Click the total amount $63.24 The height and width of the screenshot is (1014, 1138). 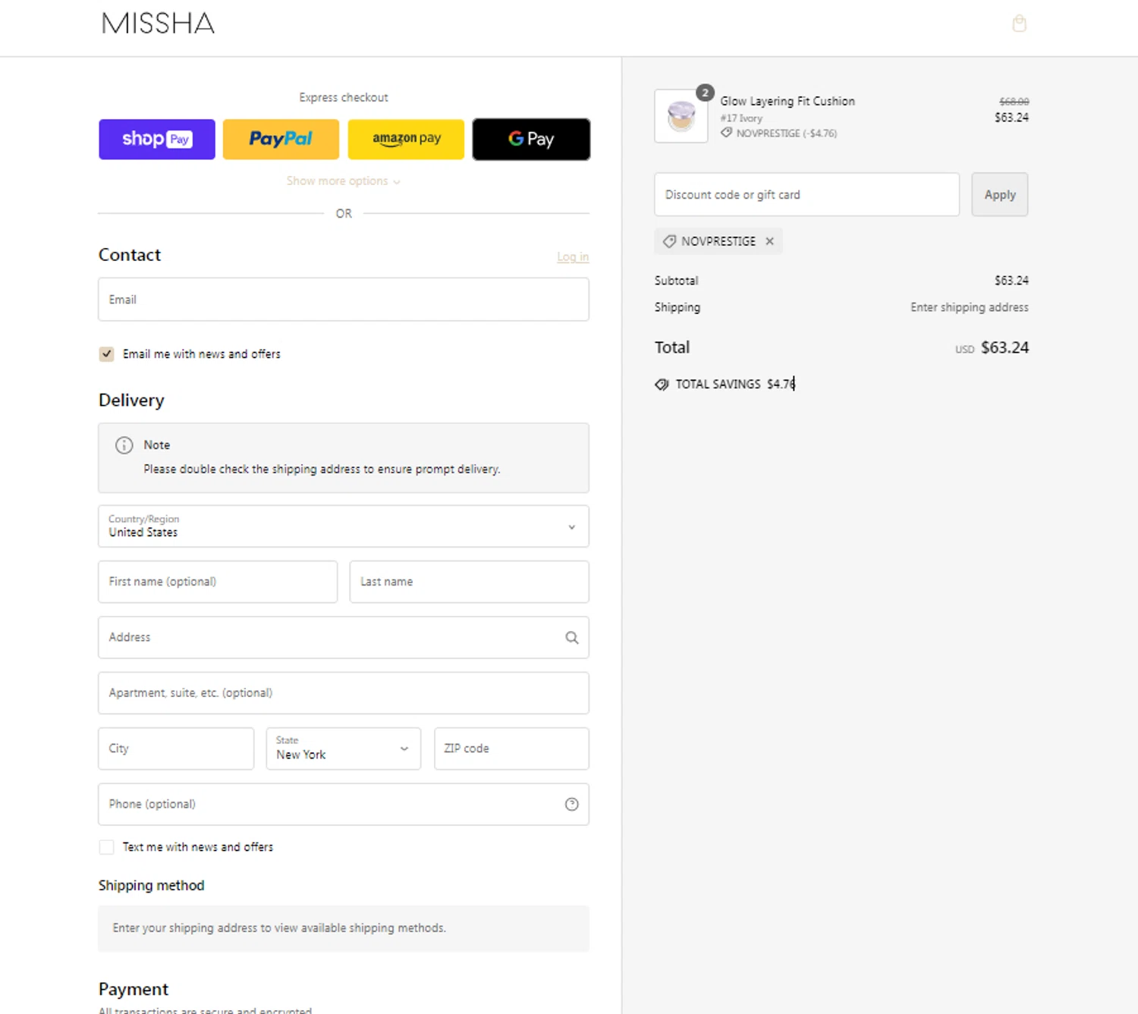1004,347
